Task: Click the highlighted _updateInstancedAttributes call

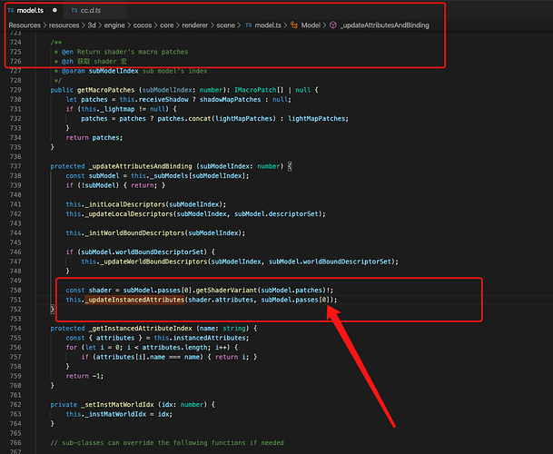Action: coord(134,300)
